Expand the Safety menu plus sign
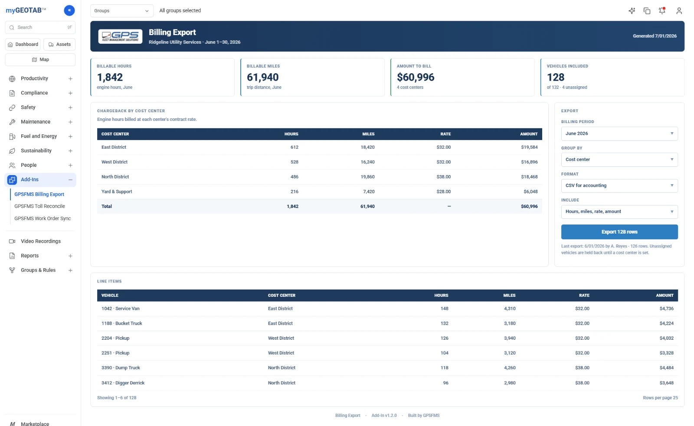 (x=70, y=107)
